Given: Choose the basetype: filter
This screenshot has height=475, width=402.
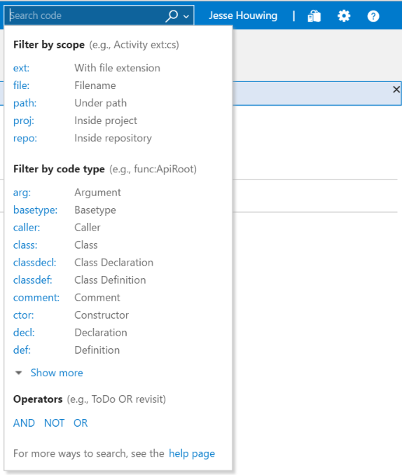Looking at the screenshot, I should coord(36,210).
